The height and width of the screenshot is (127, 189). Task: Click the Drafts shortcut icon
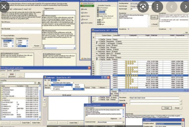tap(82, 9)
